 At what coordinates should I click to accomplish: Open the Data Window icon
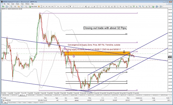click(15, 7)
